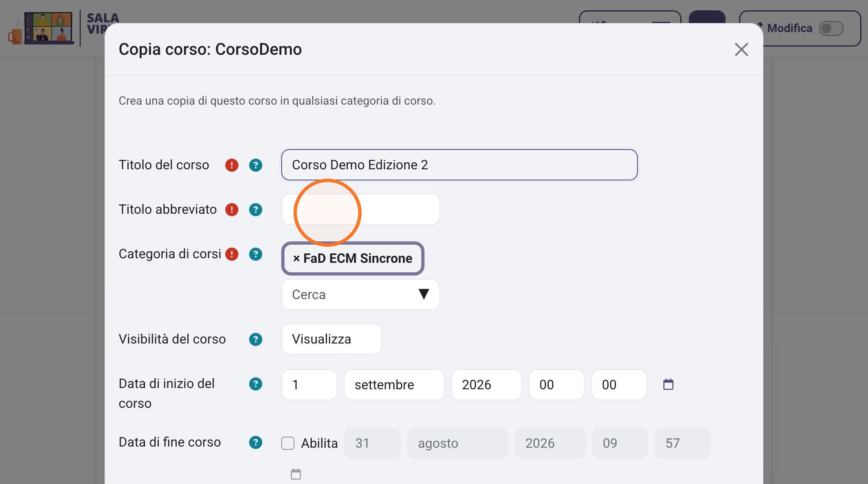Click the Titolo abbreviato input field
868x484 pixels.
tap(360, 209)
